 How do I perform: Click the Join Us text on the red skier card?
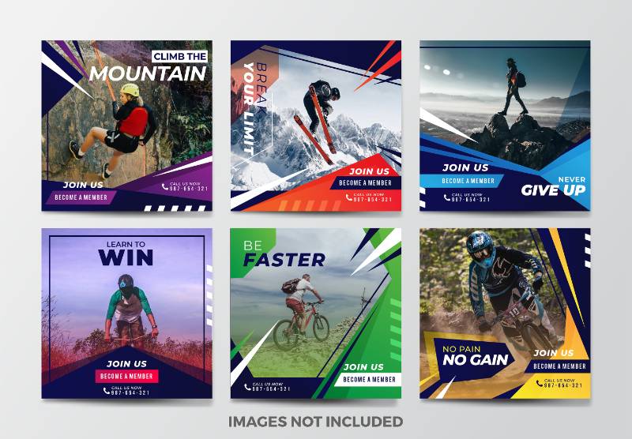[x=369, y=171]
